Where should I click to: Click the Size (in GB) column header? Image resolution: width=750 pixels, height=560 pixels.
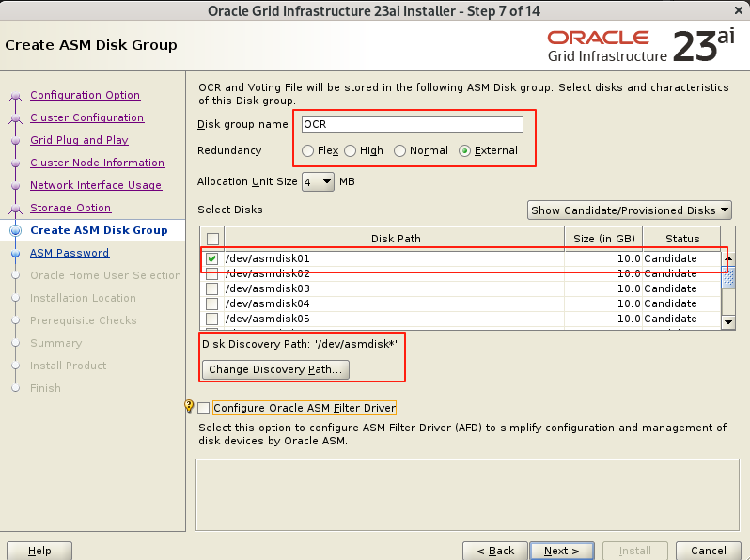(x=603, y=239)
